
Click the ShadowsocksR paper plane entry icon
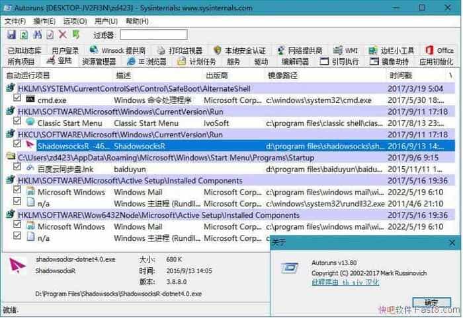[30, 144]
